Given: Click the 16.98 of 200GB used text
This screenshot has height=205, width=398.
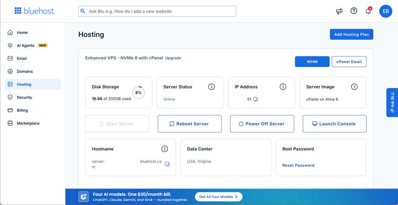Looking at the screenshot, I should (x=111, y=99).
